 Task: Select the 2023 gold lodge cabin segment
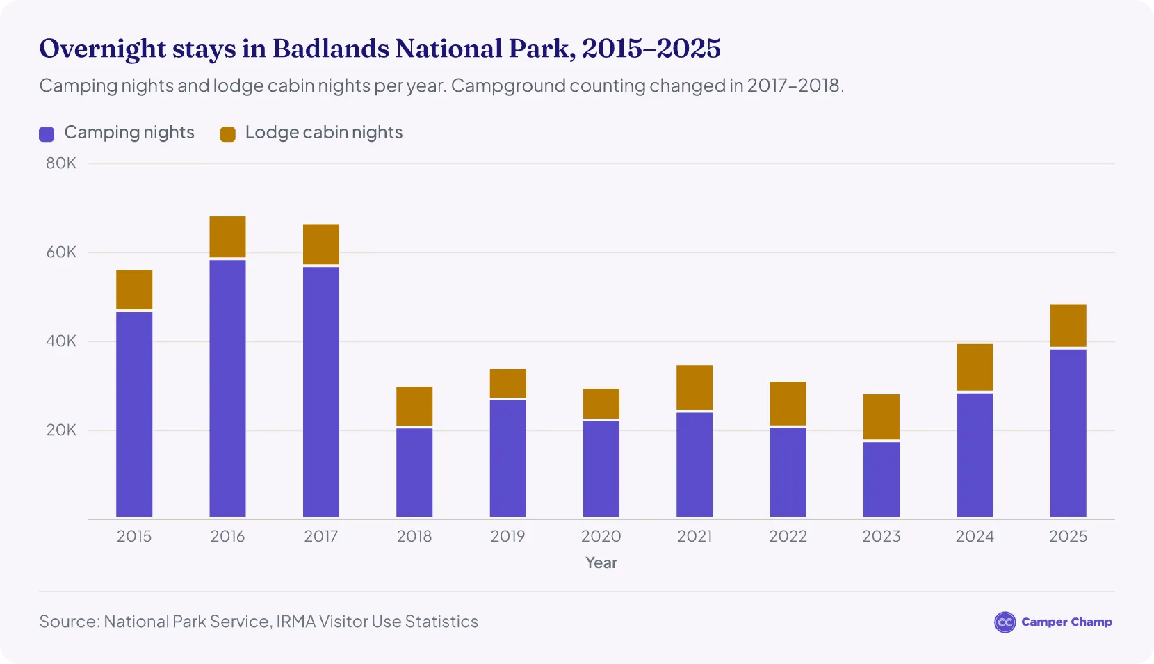(881, 417)
